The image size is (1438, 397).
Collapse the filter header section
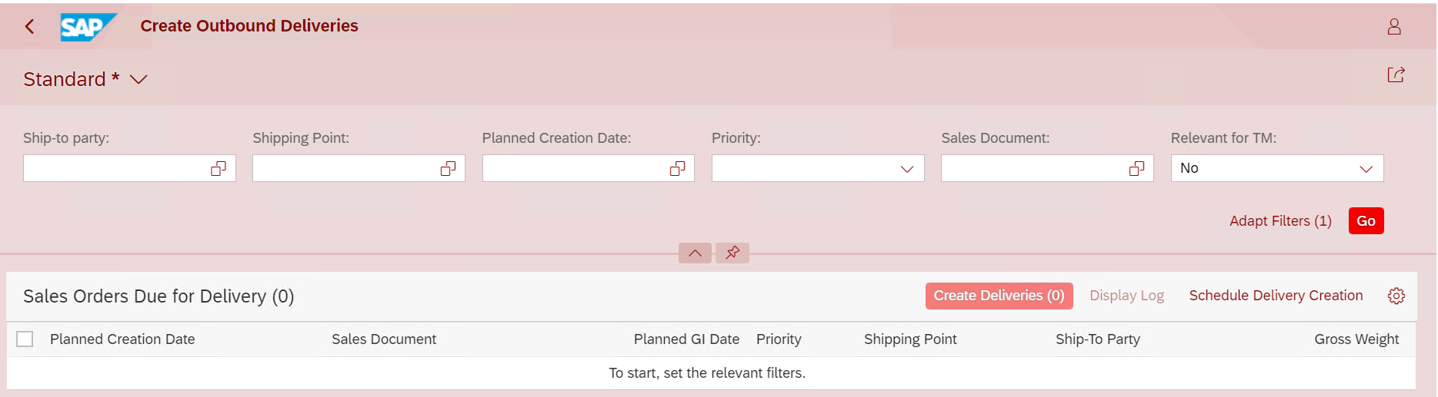pos(695,253)
